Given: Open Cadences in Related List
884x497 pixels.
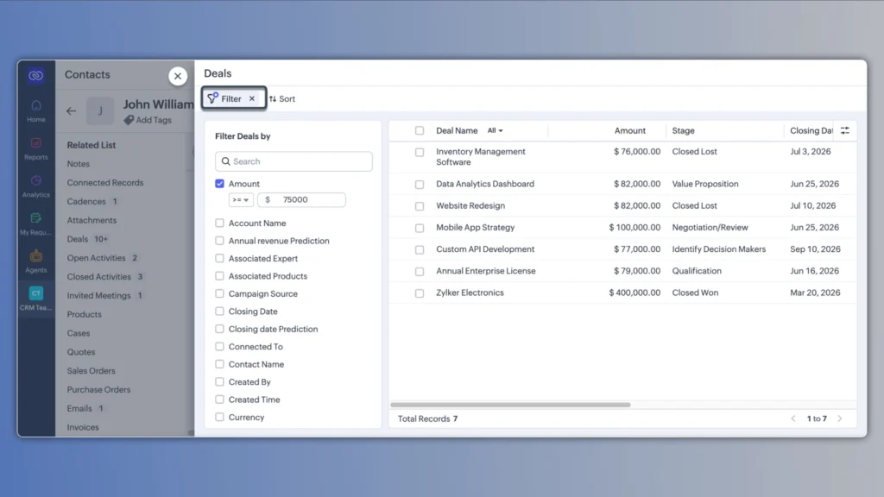Looking at the screenshot, I should [86, 202].
